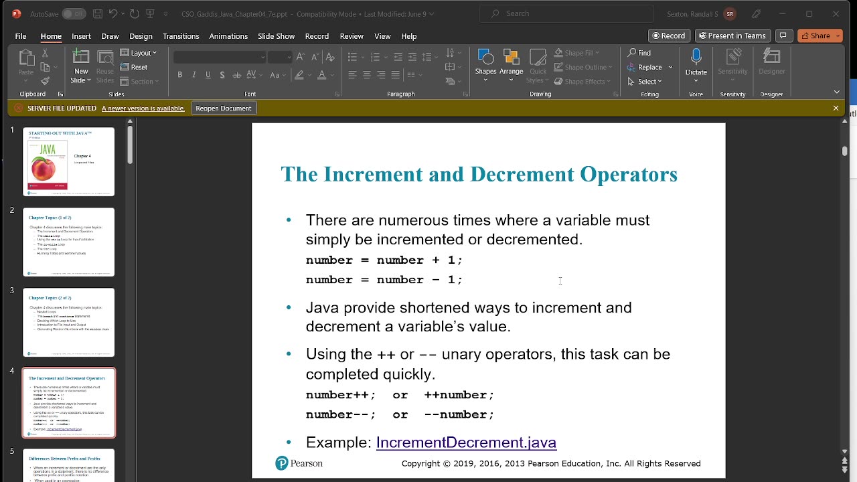The height and width of the screenshot is (482, 857).
Task: Select slide 2 thumbnail Chapter Topics
Action: click(x=69, y=242)
